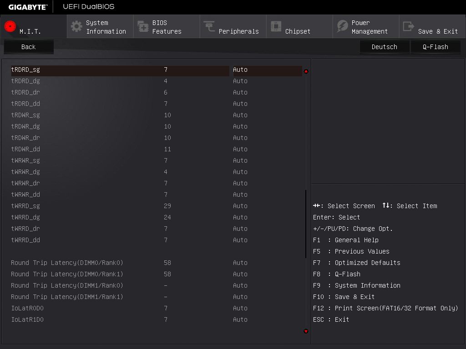
Task: Select the tWRWR_dg timing label
Action: click(x=25, y=172)
